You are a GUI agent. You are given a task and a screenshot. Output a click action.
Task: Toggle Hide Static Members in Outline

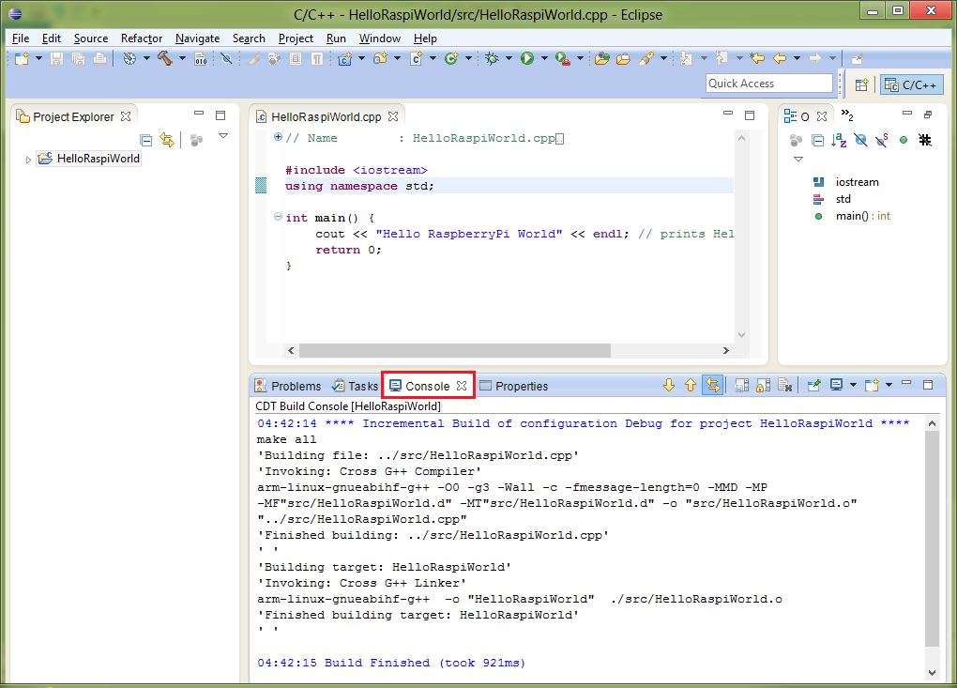tap(882, 141)
